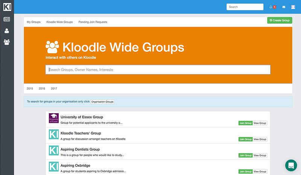Focus the Search Groups, Owner Names, Interests field
This screenshot has width=301, height=175.
click(x=158, y=70)
